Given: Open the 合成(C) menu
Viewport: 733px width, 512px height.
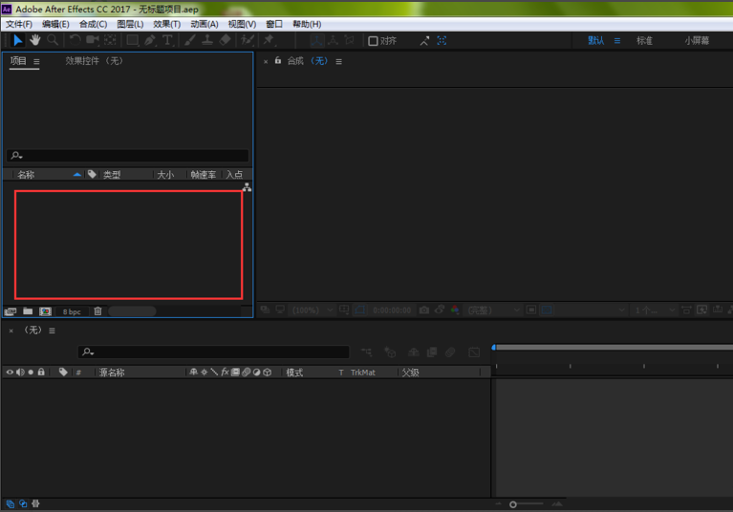Looking at the screenshot, I should tap(93, 24).
